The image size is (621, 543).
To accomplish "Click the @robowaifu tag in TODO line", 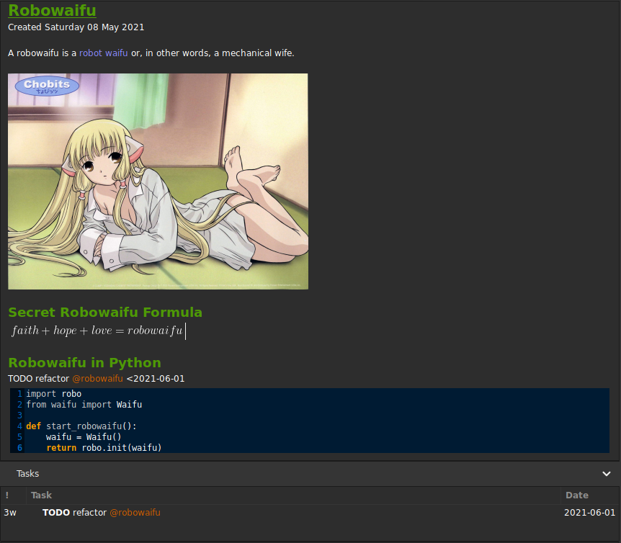I will pyautogui.click(x=97, y=379).
